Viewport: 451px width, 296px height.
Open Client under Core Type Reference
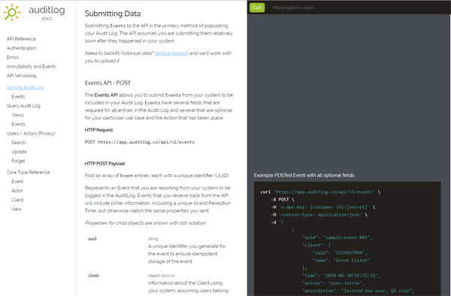click(x=17, y=200)
